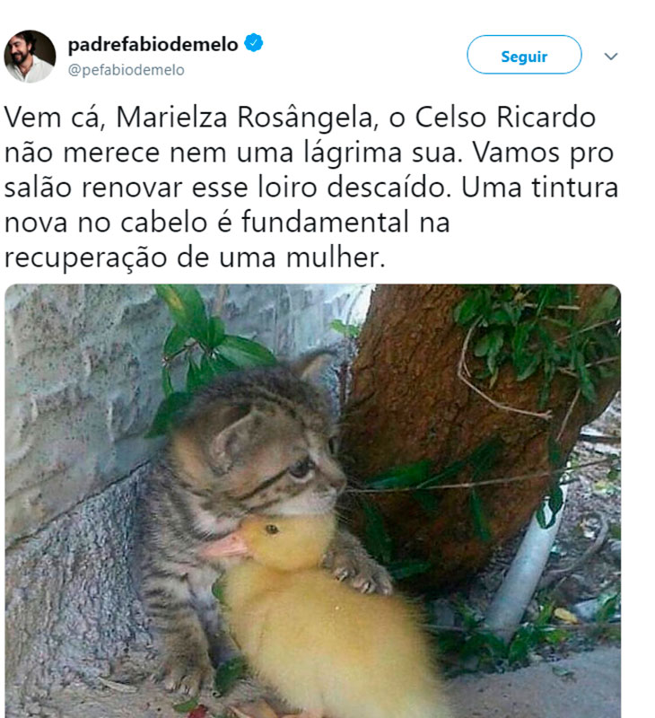Click the tweet text about Marielza Rosângela
The width and height of the screenshot is (655, 718).
pyautogui.click(x=311, y=187)
